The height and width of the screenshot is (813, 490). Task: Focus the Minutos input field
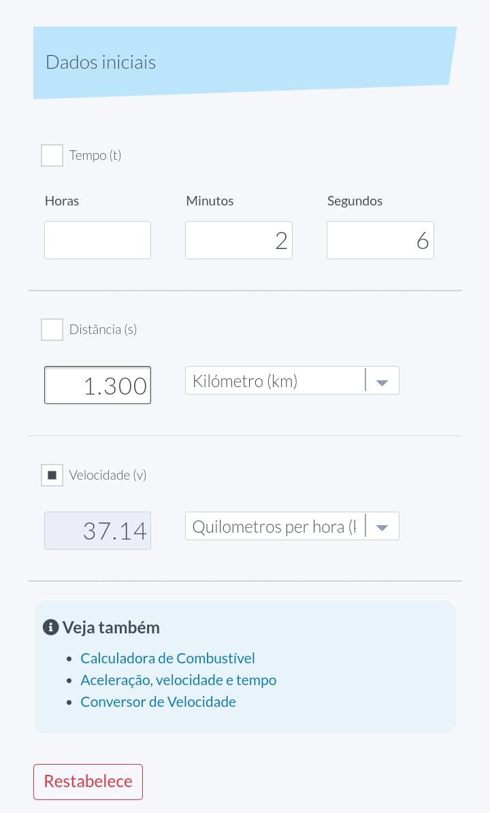click(238, 240)
